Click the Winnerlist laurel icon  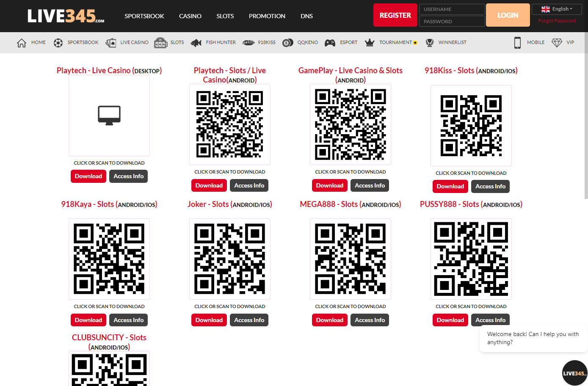pyautogui.click(x=430, y=43)
